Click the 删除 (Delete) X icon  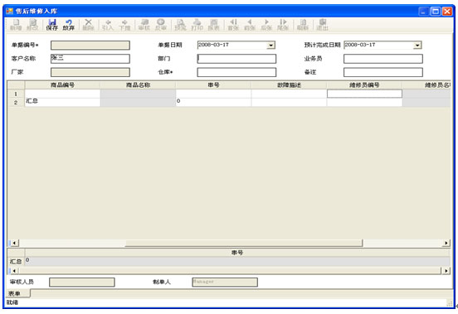coord(88,25)
